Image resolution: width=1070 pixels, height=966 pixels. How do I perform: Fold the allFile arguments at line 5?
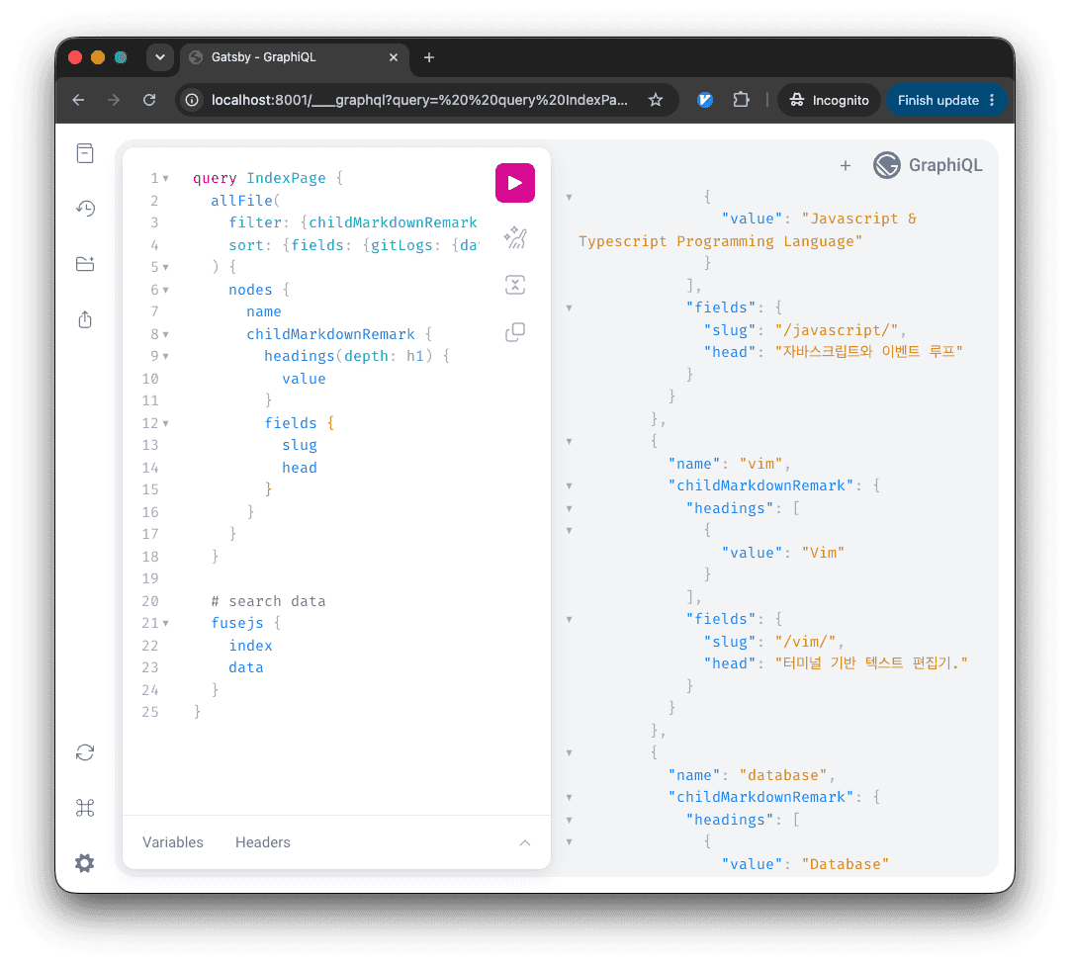coord(166,267)
